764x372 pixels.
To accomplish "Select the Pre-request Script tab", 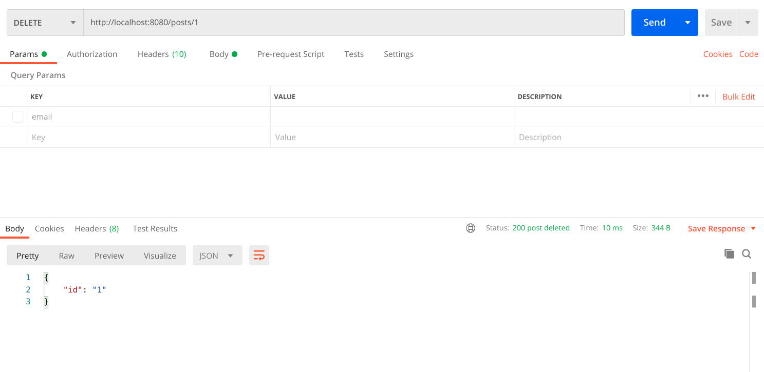I will 291,54.
